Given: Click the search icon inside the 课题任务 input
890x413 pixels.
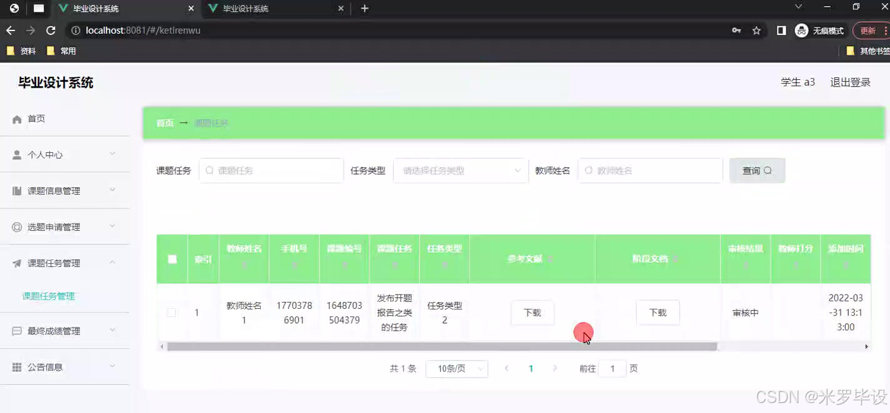Looking at the screenshot, I should pyautogui.click(x=210, y=170).
